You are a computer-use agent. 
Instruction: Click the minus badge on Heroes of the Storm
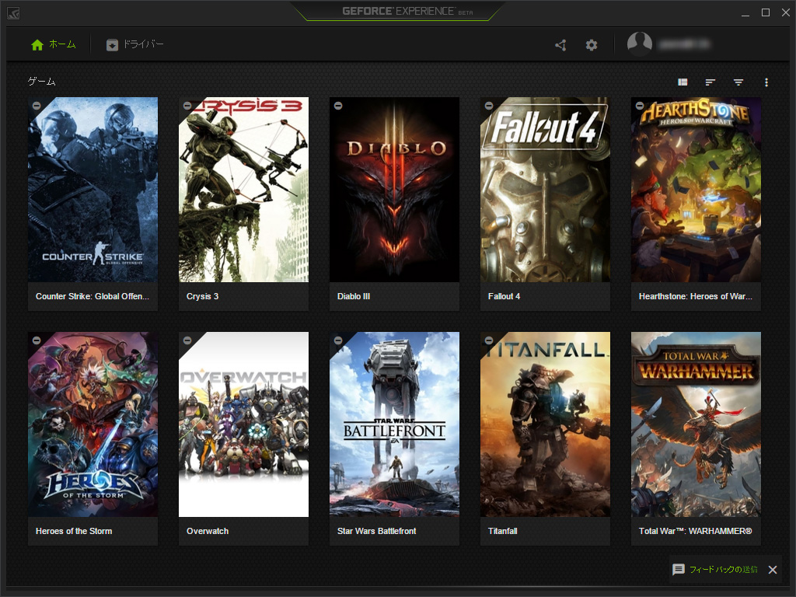(x=36, y=340)
